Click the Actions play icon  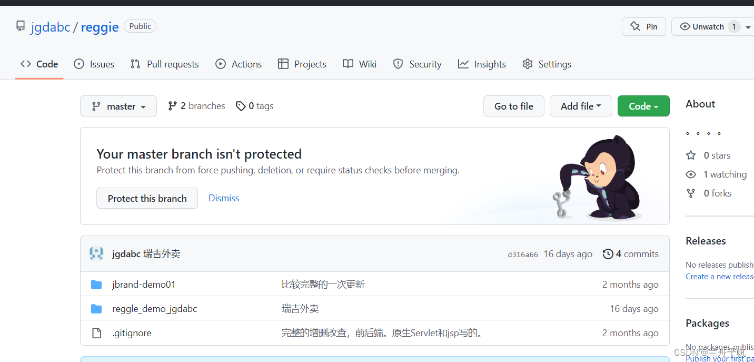(221, 64)
